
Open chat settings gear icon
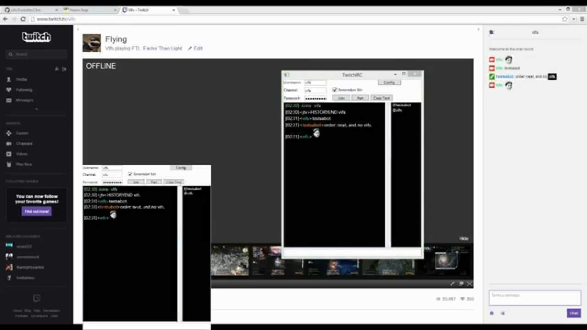coord(492,313)
